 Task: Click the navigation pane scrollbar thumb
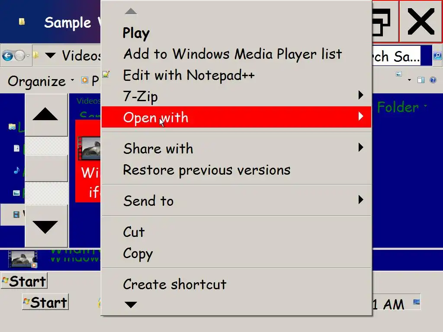(46, 168)
